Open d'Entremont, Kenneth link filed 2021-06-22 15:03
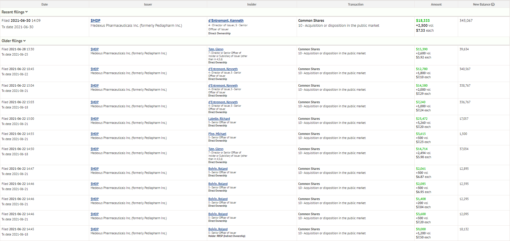 coord(223,102)
